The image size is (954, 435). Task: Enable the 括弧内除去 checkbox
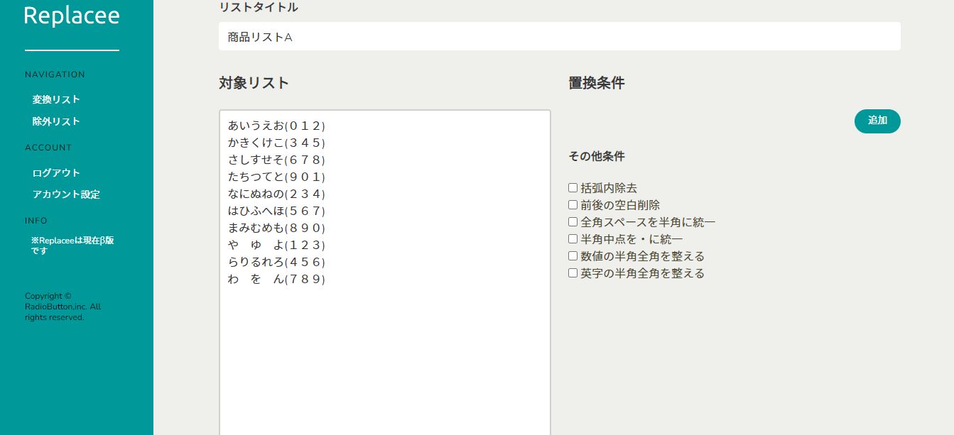[x=573, y=188]
